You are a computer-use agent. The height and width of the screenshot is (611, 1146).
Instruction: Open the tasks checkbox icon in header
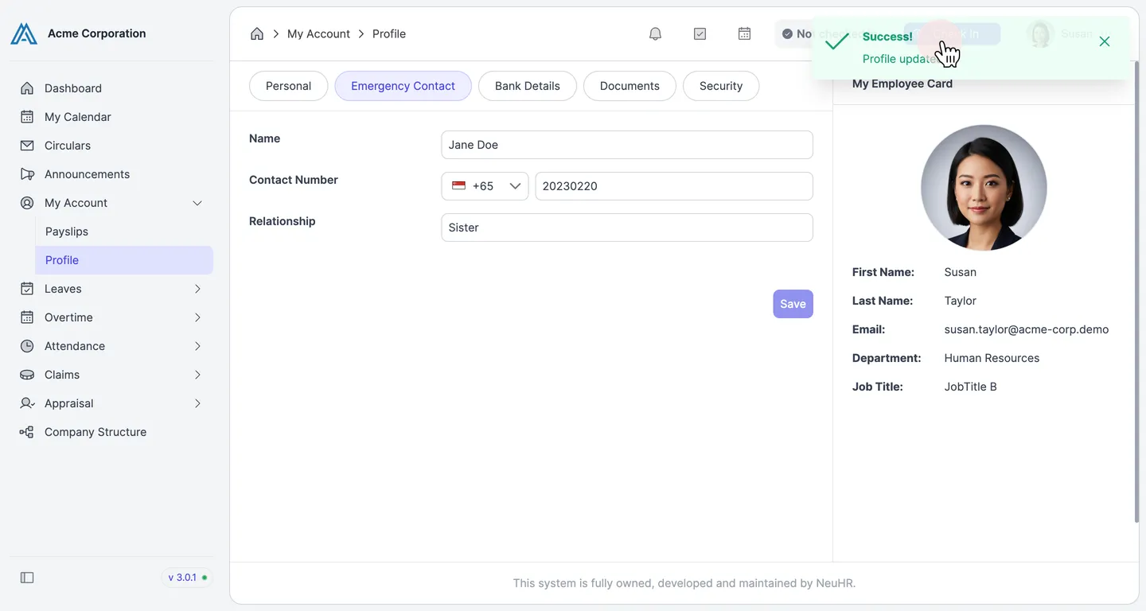coord(700,33)
